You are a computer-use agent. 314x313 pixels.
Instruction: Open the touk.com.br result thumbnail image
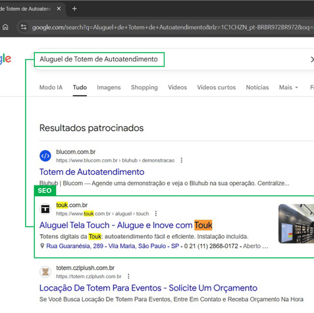pos(296,224)
